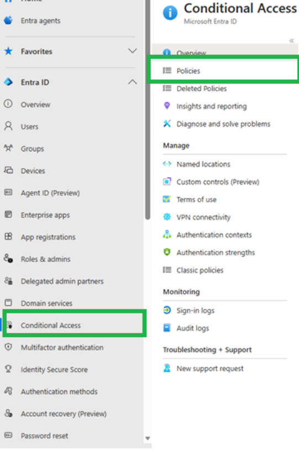Viewport: 299px width, 455px height.
Task: Click the Diagnose and solve problems icon
Action: 167,124
